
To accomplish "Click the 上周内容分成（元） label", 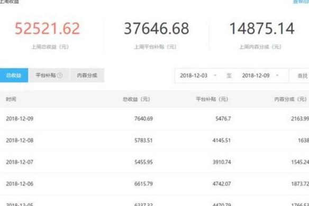I will tap(260, 47).
